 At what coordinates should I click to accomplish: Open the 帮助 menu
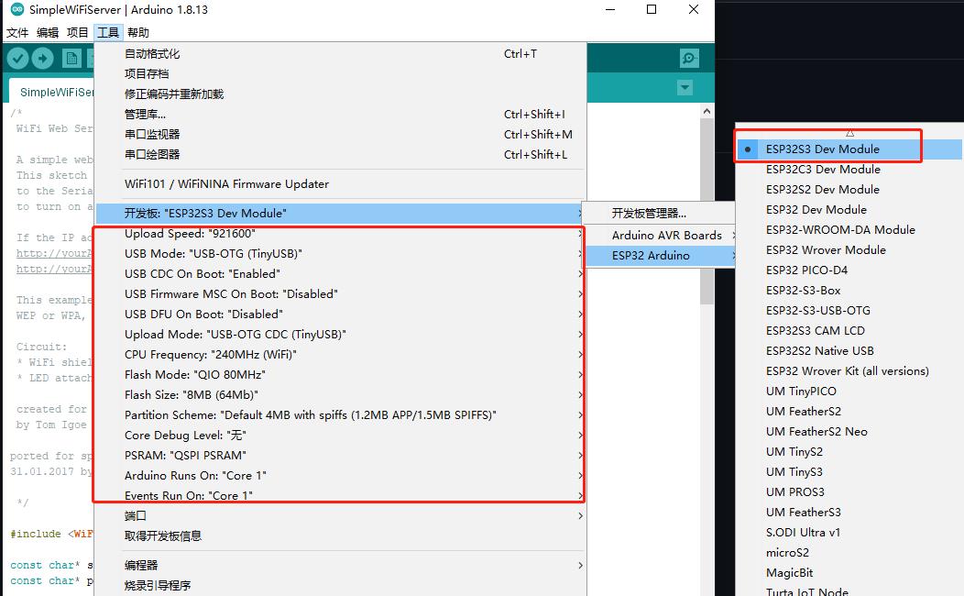tap(138, 33)
